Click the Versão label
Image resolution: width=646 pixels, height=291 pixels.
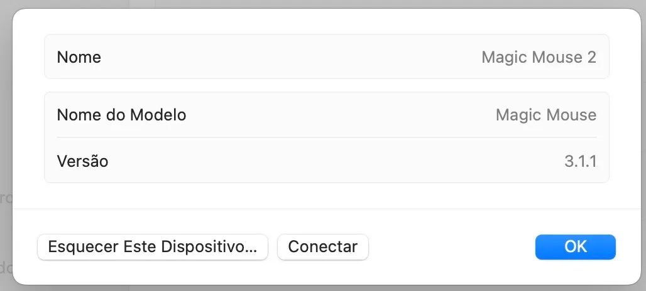(82, 161)
